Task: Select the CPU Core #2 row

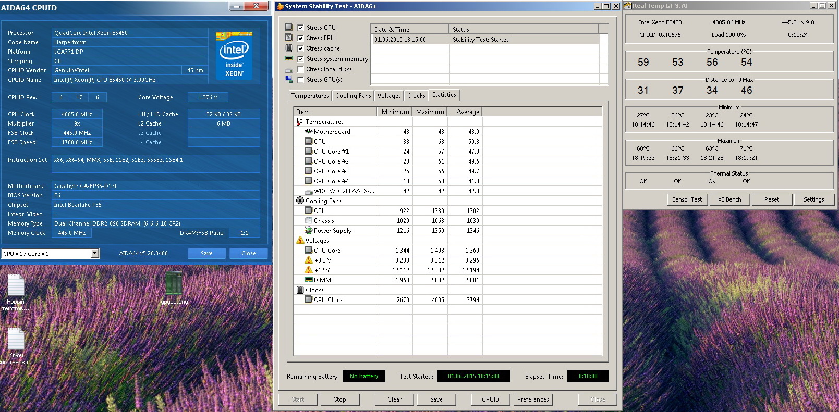Action: click(x=447, y=161)
